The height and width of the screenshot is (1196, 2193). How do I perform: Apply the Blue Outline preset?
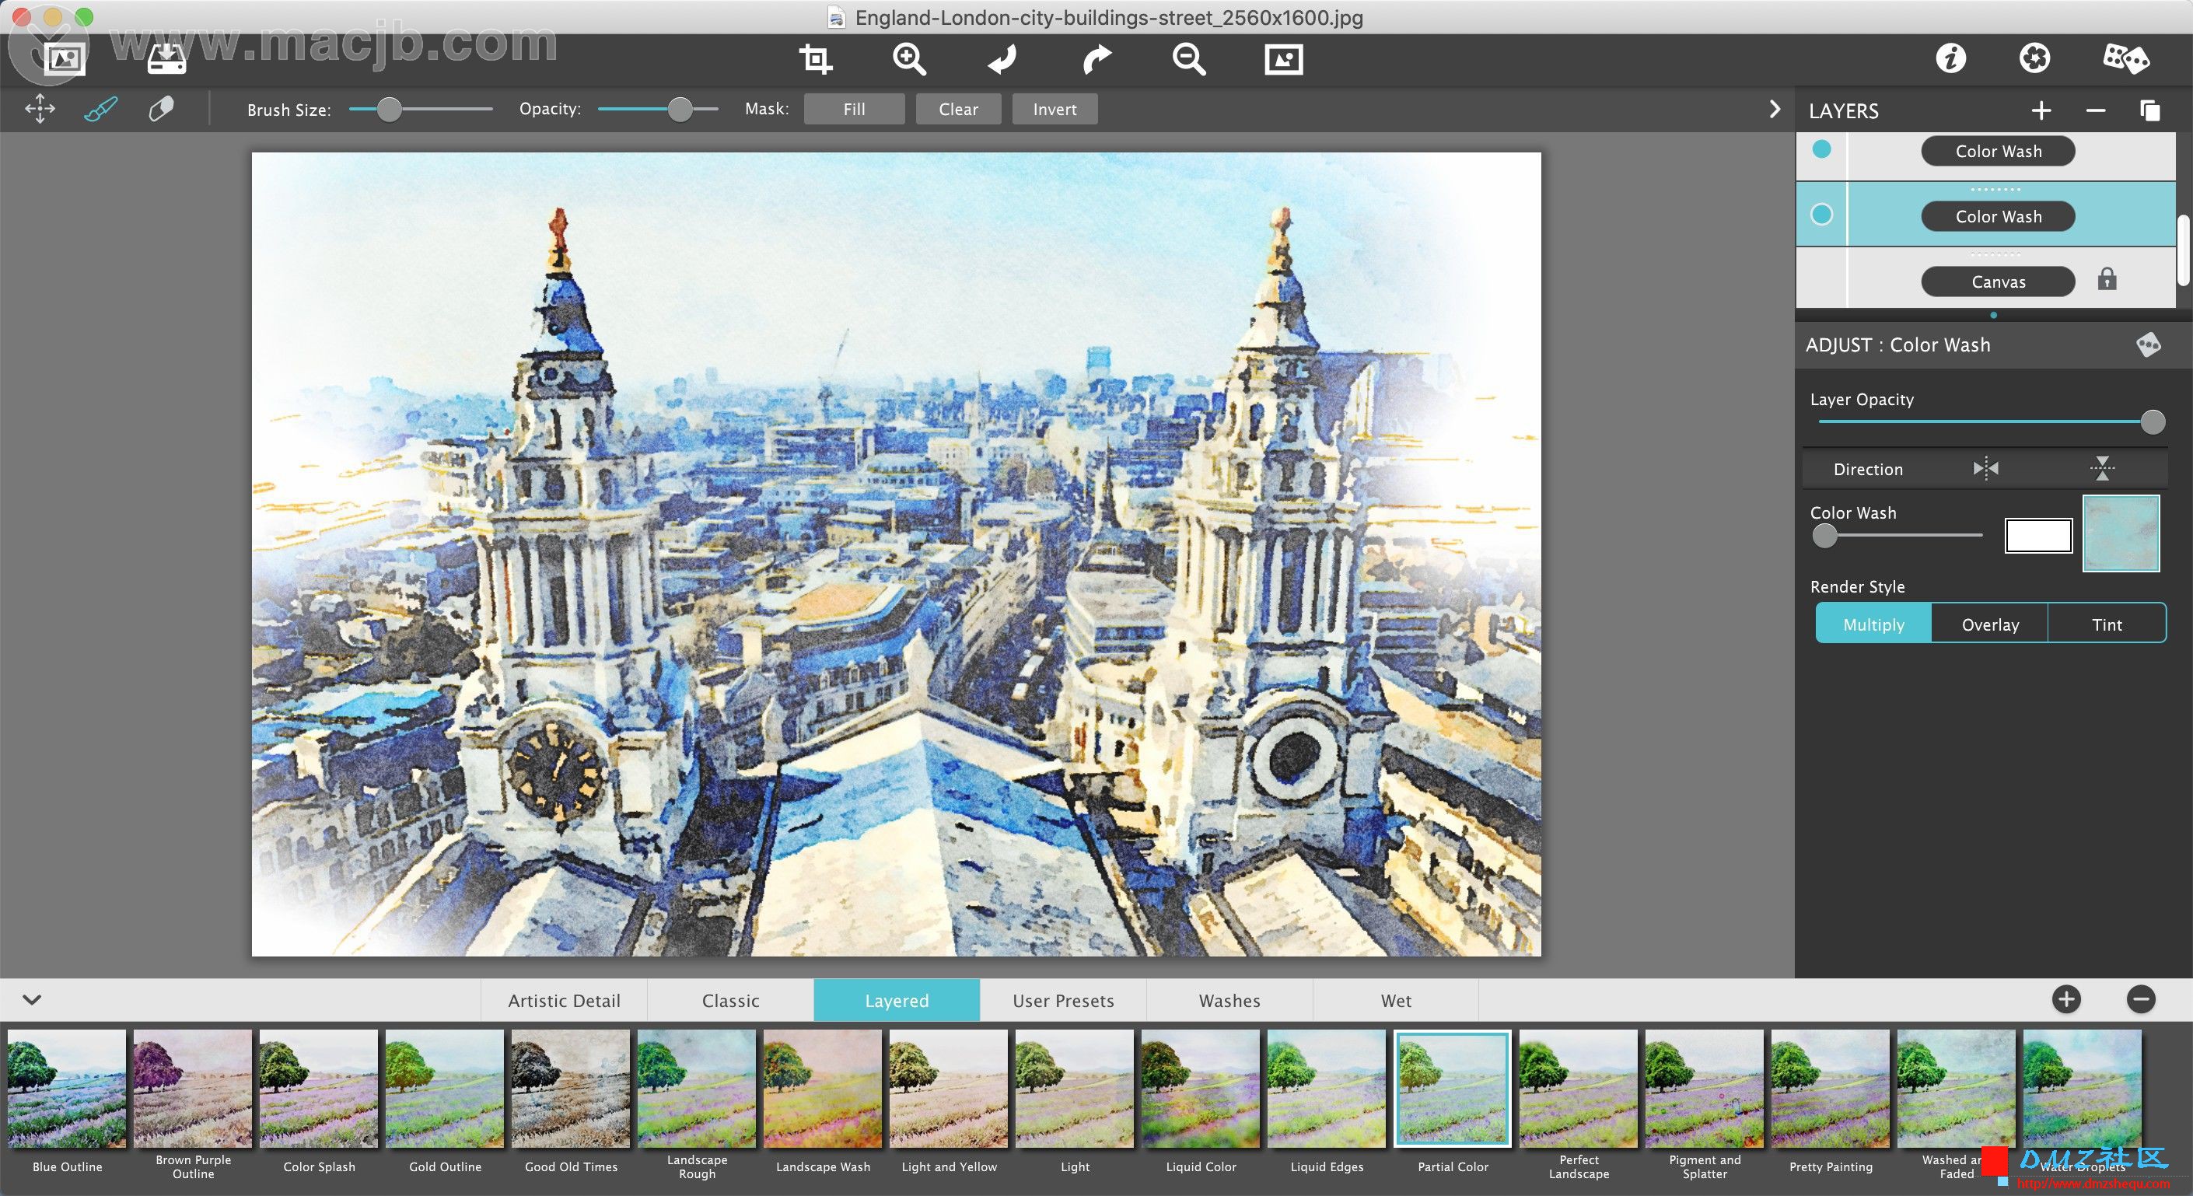[x=67, y=1089]
